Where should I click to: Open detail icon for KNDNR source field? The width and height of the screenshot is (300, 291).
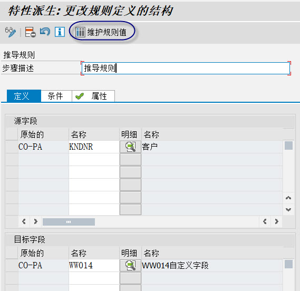pyautogui.click(x=130, y=147)
